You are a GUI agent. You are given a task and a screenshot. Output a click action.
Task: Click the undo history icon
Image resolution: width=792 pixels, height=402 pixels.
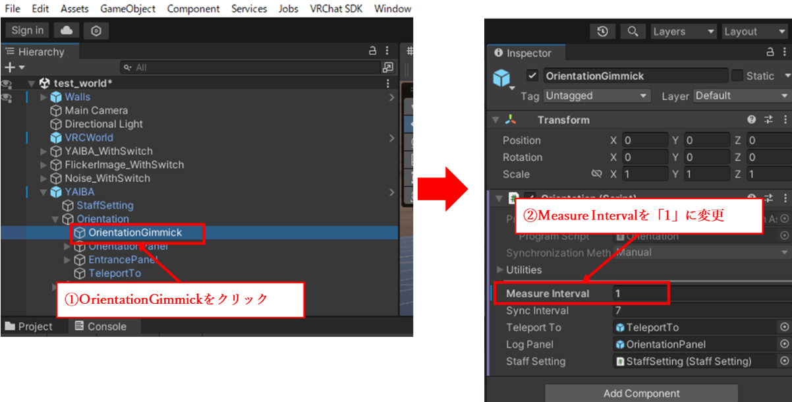602,32
